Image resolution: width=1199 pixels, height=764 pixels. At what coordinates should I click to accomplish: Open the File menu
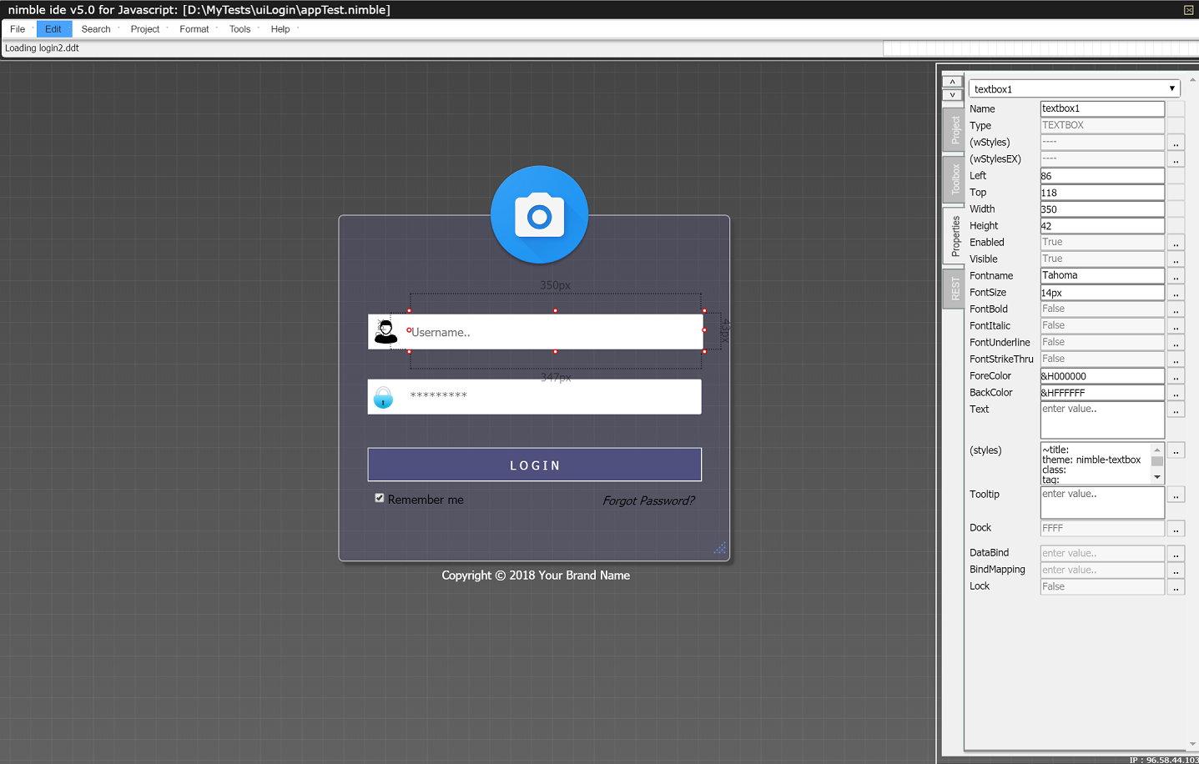tap(18, 29)
